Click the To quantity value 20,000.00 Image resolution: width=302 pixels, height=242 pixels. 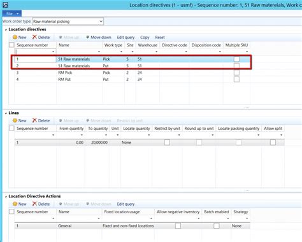99,143
